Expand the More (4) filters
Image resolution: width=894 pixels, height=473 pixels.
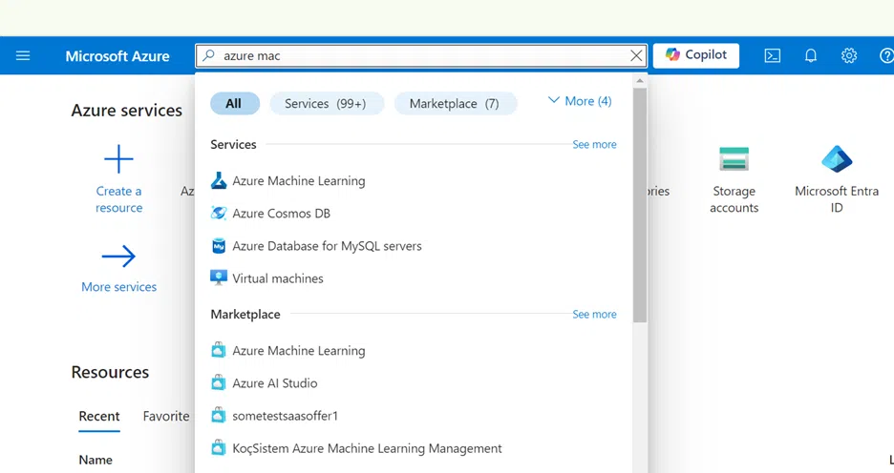(580, 101)
